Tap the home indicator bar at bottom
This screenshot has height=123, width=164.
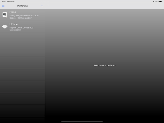pos(82,122)
